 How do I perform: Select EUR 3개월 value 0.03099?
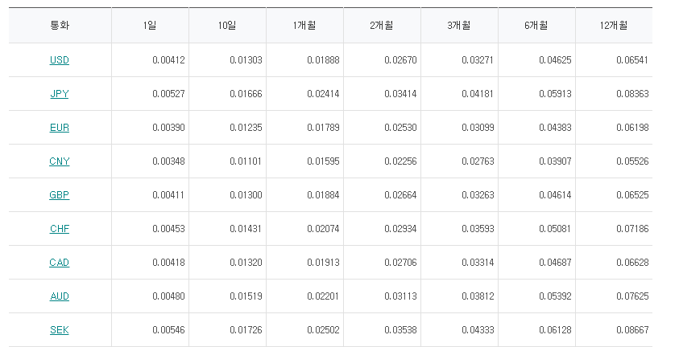point(478,128)
